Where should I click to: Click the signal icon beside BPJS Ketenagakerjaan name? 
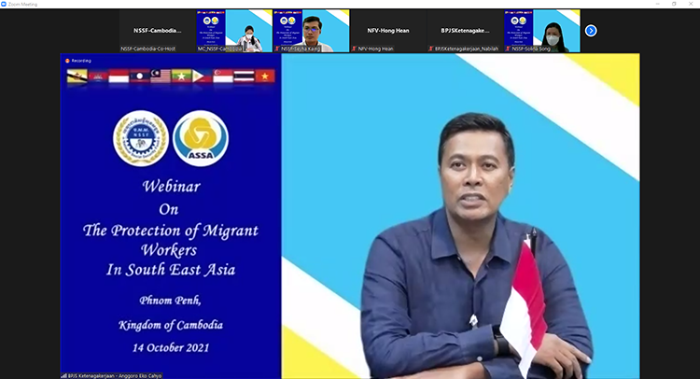(64, 376)
